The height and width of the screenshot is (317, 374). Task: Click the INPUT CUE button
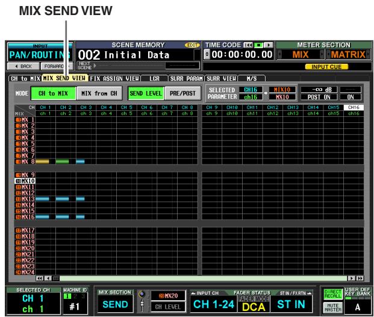pyautogui.click(x=326, y=67)
